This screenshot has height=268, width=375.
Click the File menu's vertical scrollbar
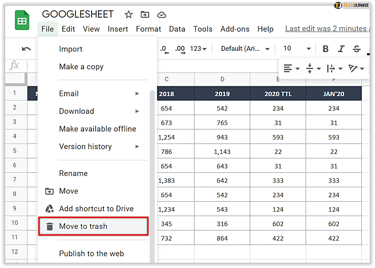[152, 160]
